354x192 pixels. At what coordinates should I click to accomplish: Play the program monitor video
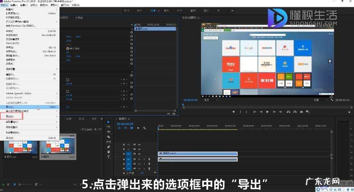coord(267,112)
